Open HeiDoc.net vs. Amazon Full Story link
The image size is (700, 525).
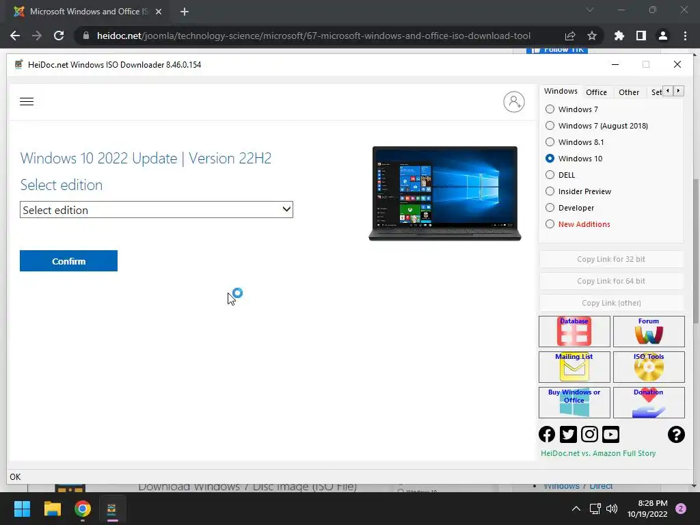point(598,453)
